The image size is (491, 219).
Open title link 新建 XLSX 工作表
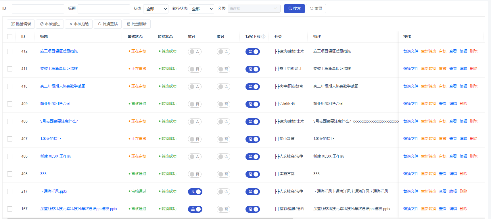55,156
